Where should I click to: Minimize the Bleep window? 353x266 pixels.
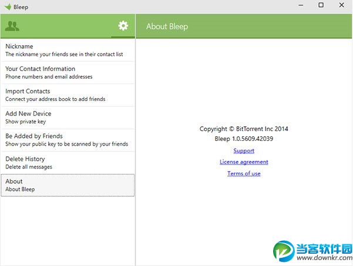(x=301, y=5)
